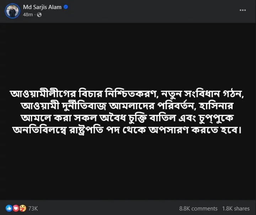Click Md Sarjis Alam's profile picture
256x215 pixels.
(x=12, y=11)
